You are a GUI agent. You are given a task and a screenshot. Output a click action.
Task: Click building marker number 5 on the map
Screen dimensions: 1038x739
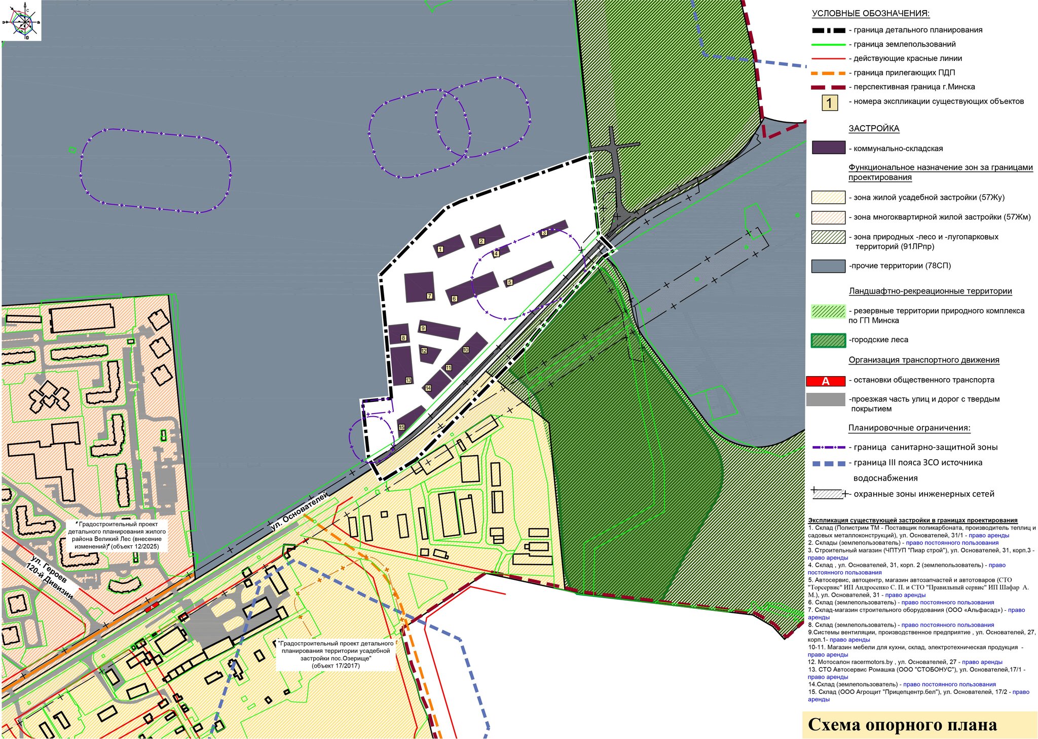coord(509,282)
